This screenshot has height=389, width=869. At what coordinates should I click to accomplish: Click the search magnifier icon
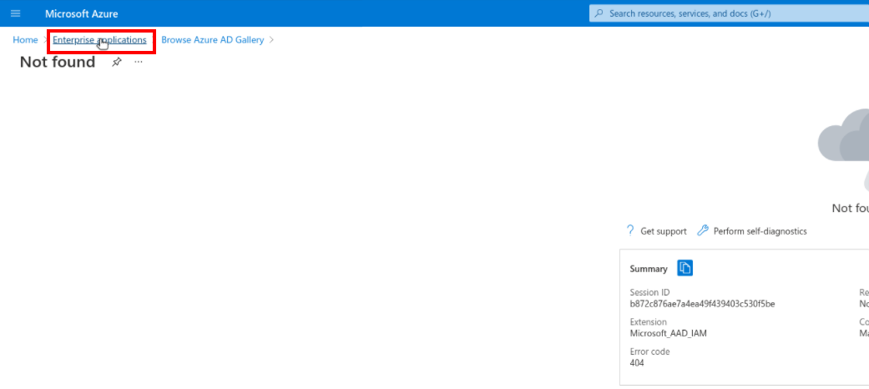[599, 13]
